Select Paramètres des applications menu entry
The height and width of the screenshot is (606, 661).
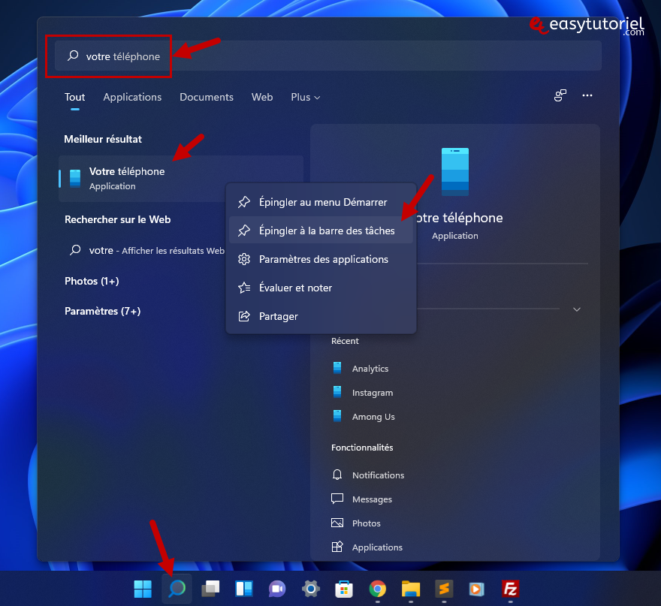[321, 259]
